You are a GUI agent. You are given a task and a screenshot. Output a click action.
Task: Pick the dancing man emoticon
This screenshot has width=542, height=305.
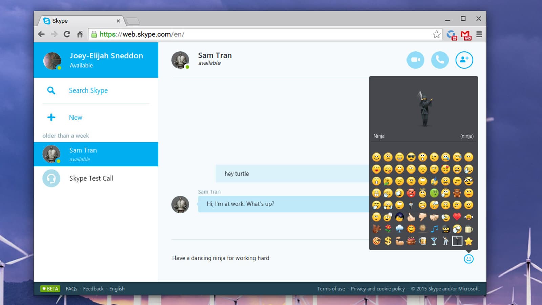point(445,241)
